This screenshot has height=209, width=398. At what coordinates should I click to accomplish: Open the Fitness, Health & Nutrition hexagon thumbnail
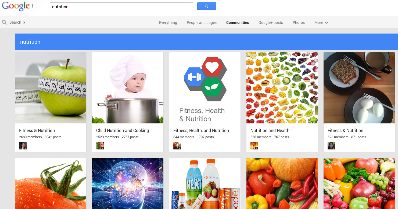(205, 88)
